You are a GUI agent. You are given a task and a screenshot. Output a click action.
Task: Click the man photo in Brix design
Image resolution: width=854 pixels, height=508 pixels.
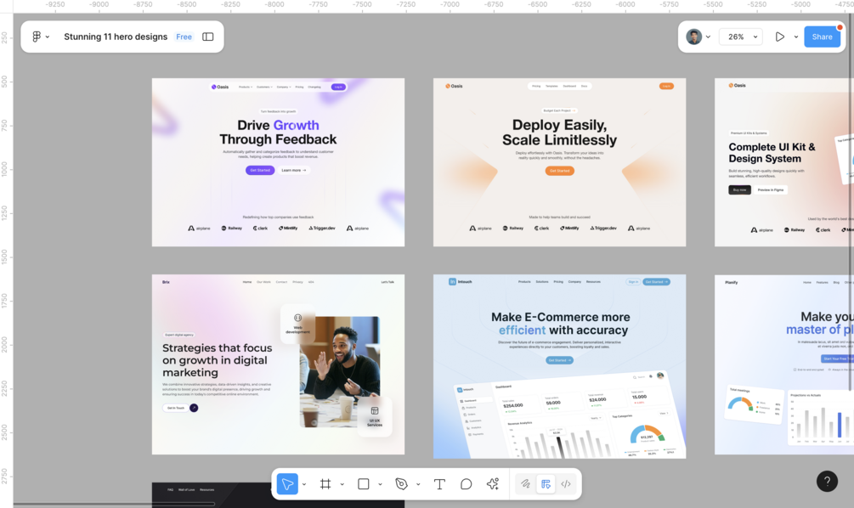[x=339, y=372]
